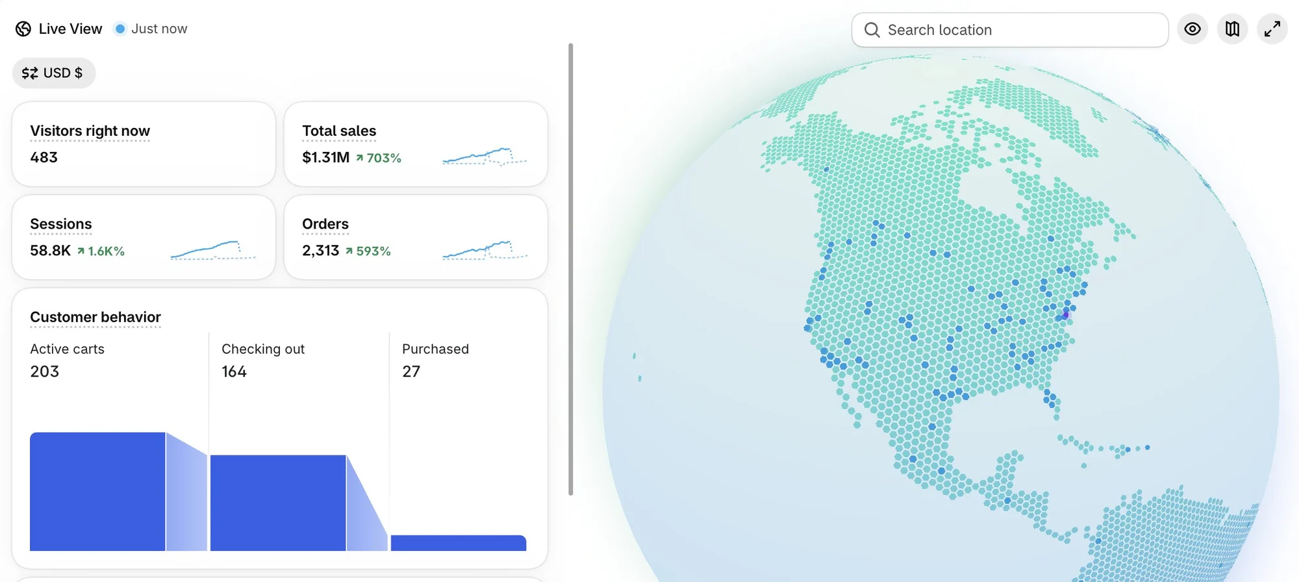The height and width of the screenshot is (582, 1299).
Task: Open the Orders metric label
Action: point(325,224)
